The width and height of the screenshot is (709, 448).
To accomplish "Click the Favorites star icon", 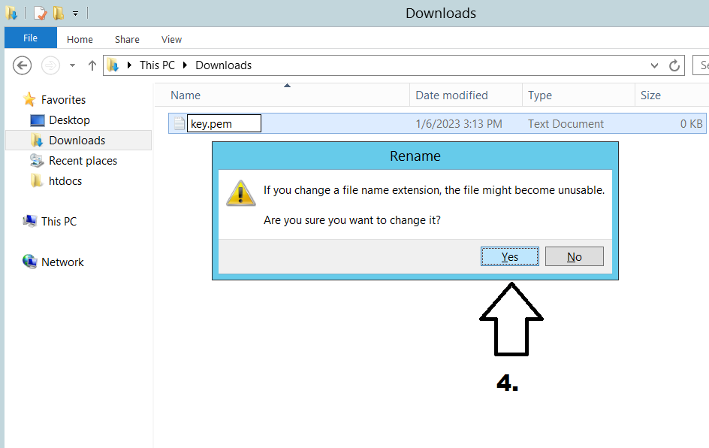I will point(29,99).
